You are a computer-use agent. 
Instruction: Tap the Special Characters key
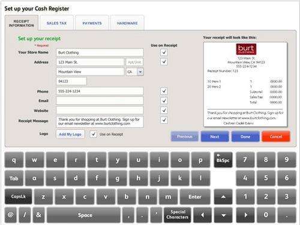coord(178,215)
